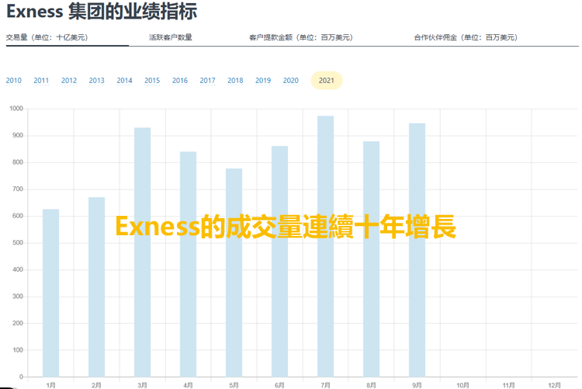Open the 合作伙伴佣金 (百万美元) tab
582x389 pixels.
click(x=466, y=37)
